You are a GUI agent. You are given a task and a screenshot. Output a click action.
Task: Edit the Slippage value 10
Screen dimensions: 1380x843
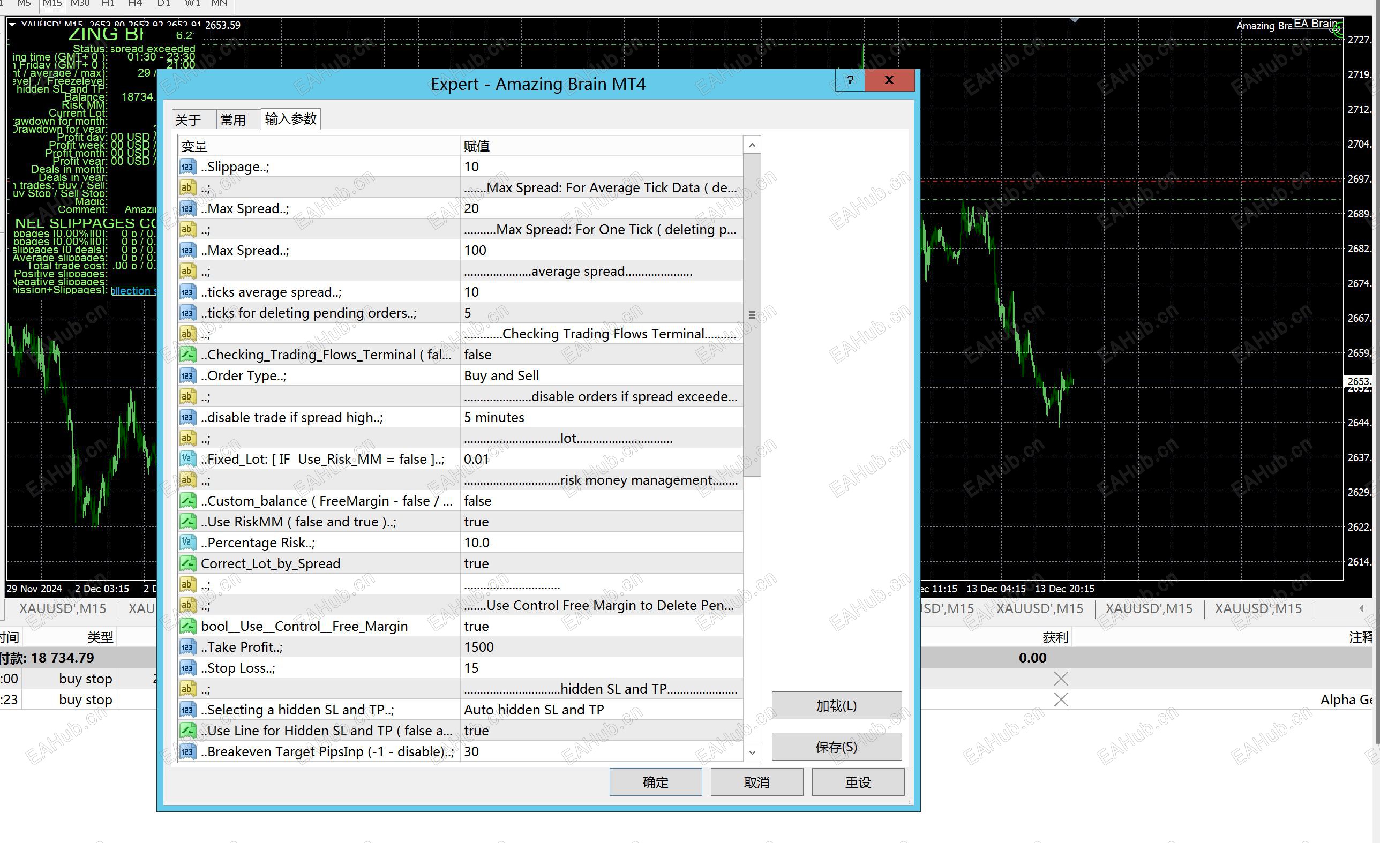[602, 167]
